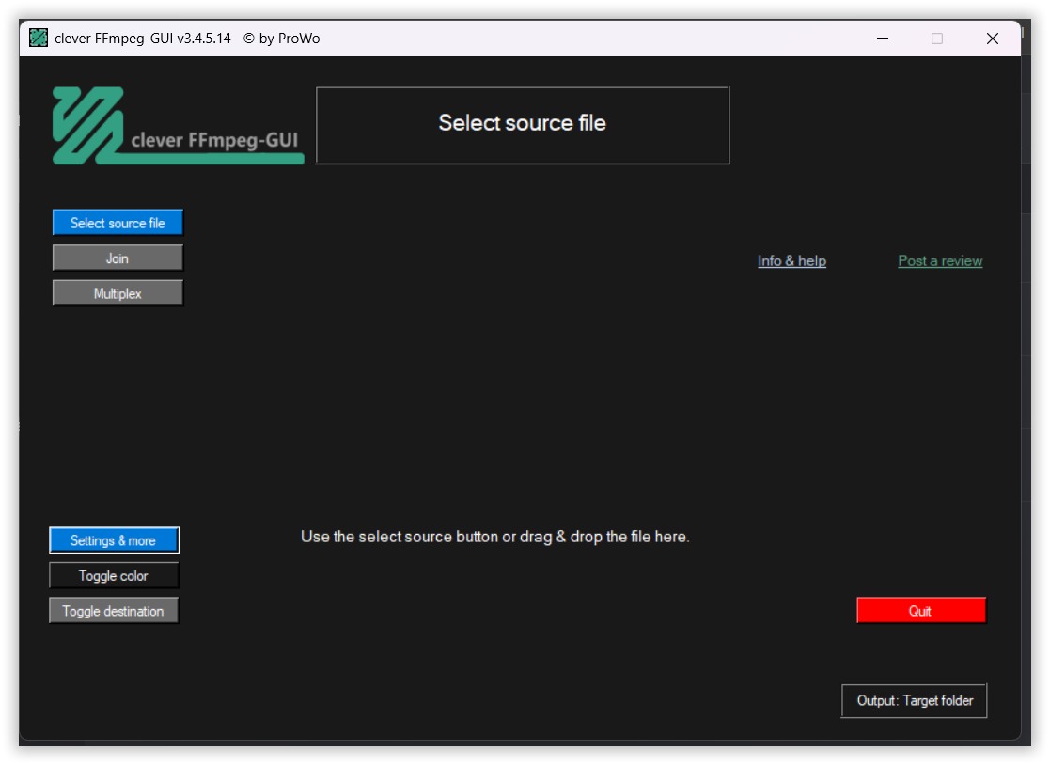Click the clever FFmpeg-GUI logo
1050x765 pixels.
point(178,126)
